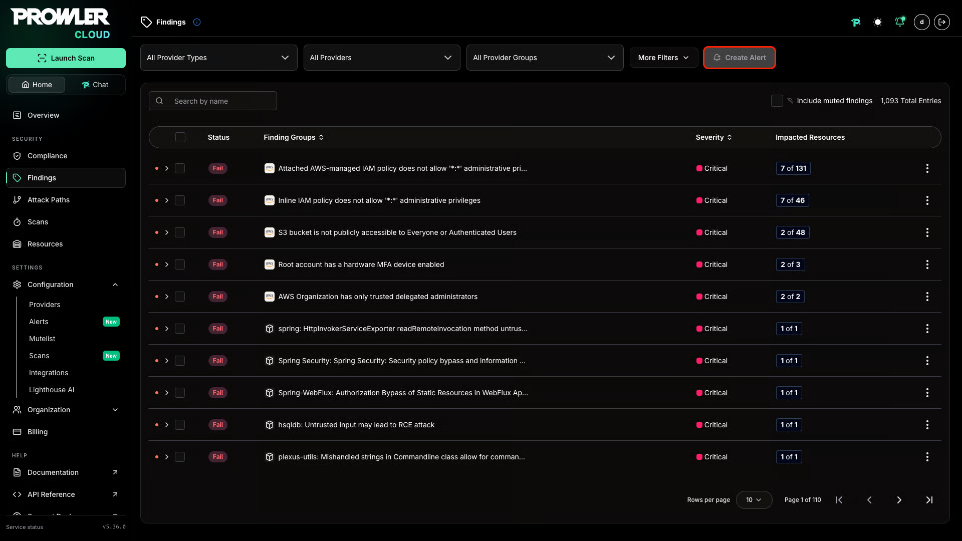Open user avatar 'd' menu
962x541 pixels.
922,22
